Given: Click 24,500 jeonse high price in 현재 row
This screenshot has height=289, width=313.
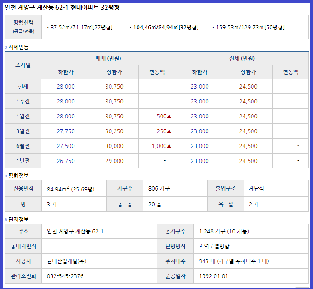Looking at the screenshot, I should 249,87.
